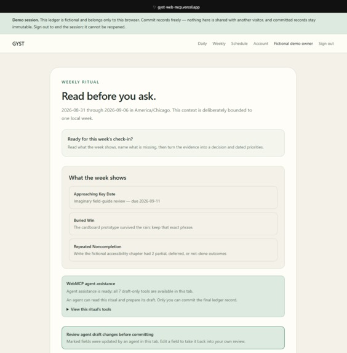Click the Read before you ask heading

pyautogui.click(x=109, y=96)
